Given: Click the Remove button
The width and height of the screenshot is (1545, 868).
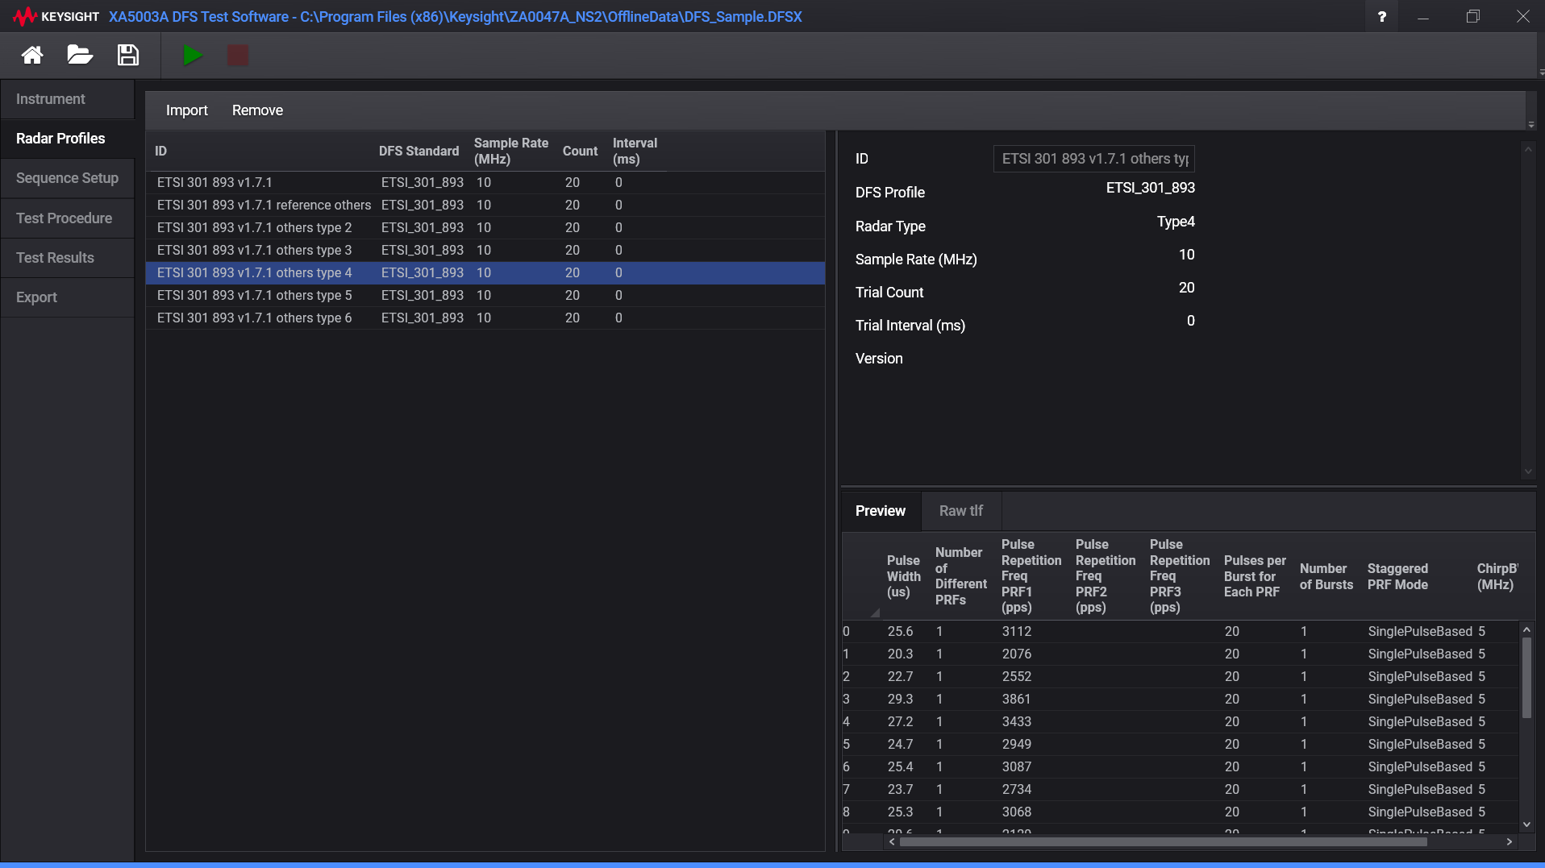Looking at the screenshot, I should [x=257, y=110].
